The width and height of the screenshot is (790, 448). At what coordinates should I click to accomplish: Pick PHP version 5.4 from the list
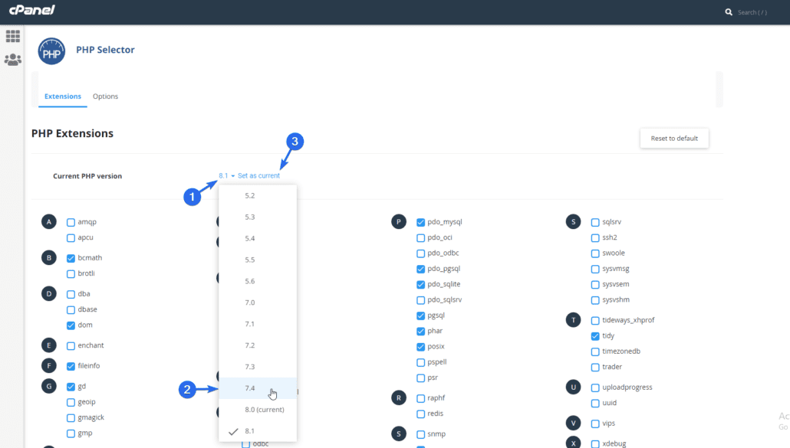coord(258,238)
